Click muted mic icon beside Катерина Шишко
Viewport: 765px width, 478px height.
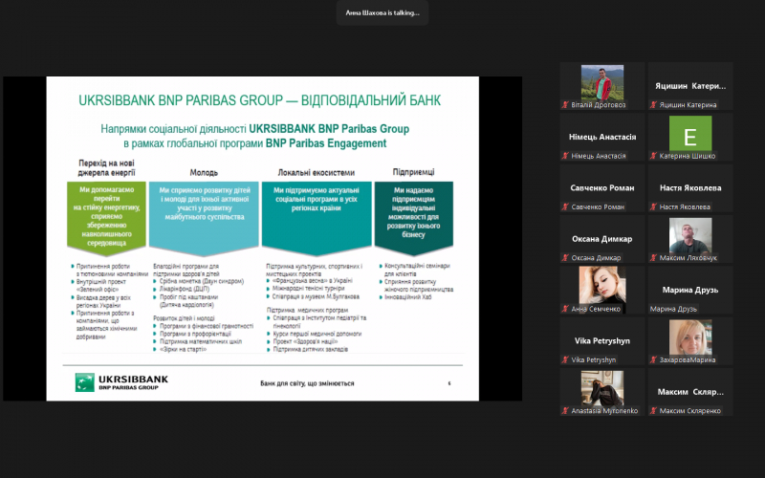(x=653, y=156)
